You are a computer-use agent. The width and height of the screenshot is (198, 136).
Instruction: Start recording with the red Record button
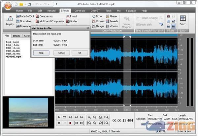coord(70,123)
